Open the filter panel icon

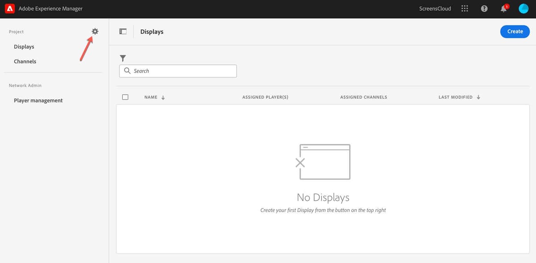[123, 58]
